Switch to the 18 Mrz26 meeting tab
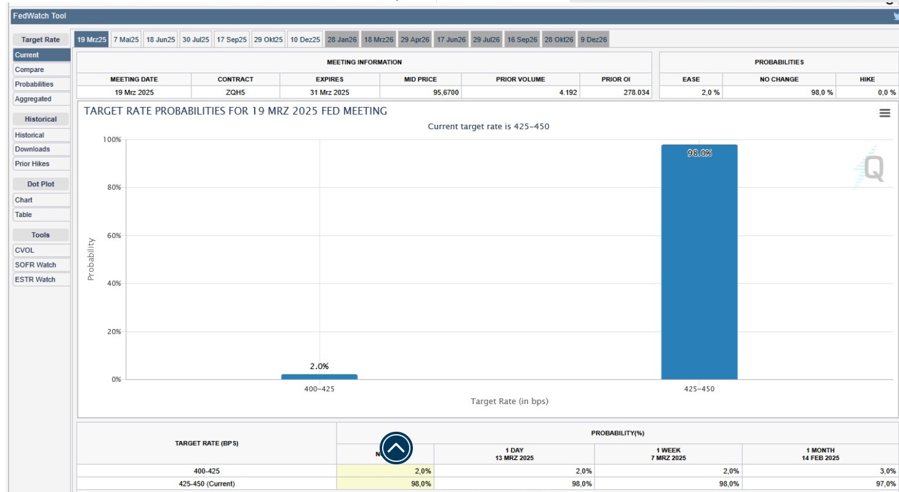Viewport: 899px width, 492px height. pos(378,39)
